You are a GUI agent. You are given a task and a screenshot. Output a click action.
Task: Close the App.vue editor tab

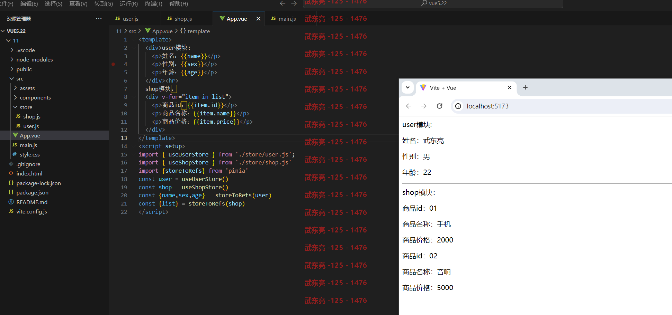point(258,19)
